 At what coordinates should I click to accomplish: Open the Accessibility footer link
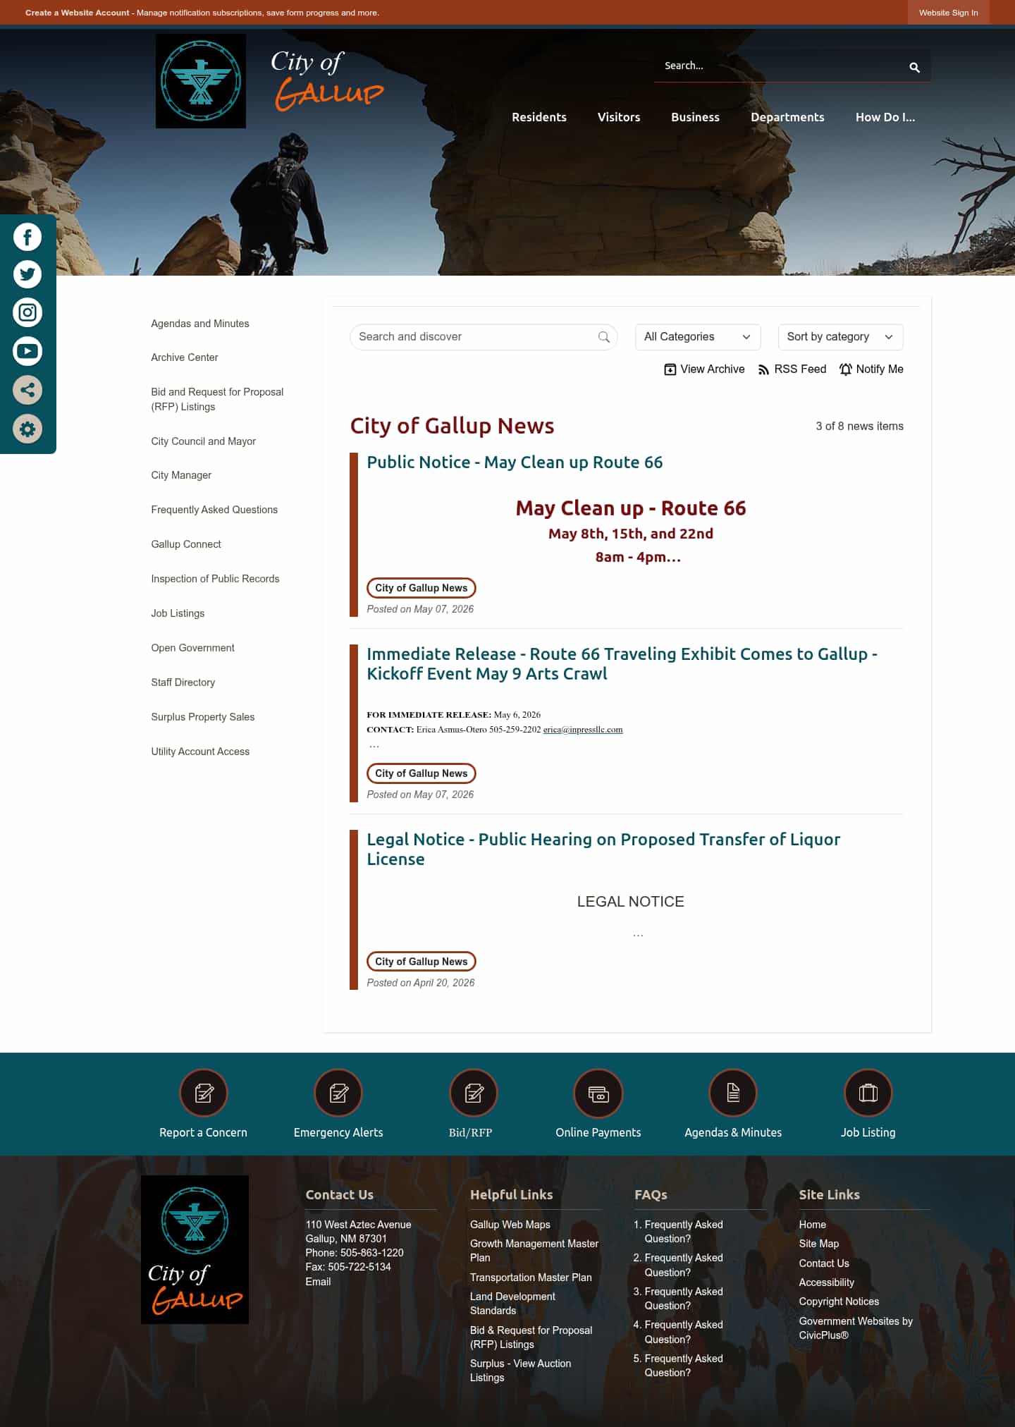[x=826, y=1282]
